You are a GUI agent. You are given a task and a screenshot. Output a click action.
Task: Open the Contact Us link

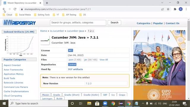pos(172,23)
